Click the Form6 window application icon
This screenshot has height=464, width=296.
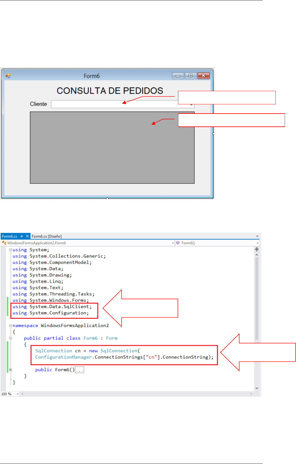pyautogui.click(x=8, y=75)
